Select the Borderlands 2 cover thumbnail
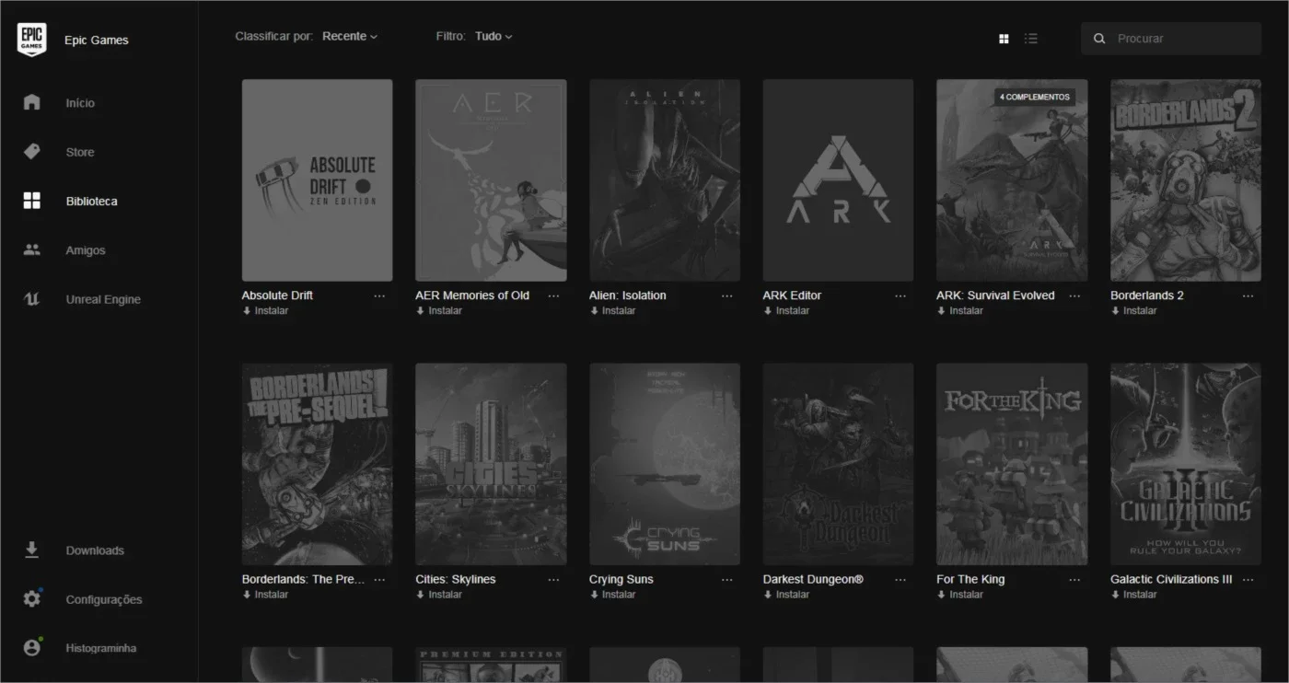 (1186, 180)
